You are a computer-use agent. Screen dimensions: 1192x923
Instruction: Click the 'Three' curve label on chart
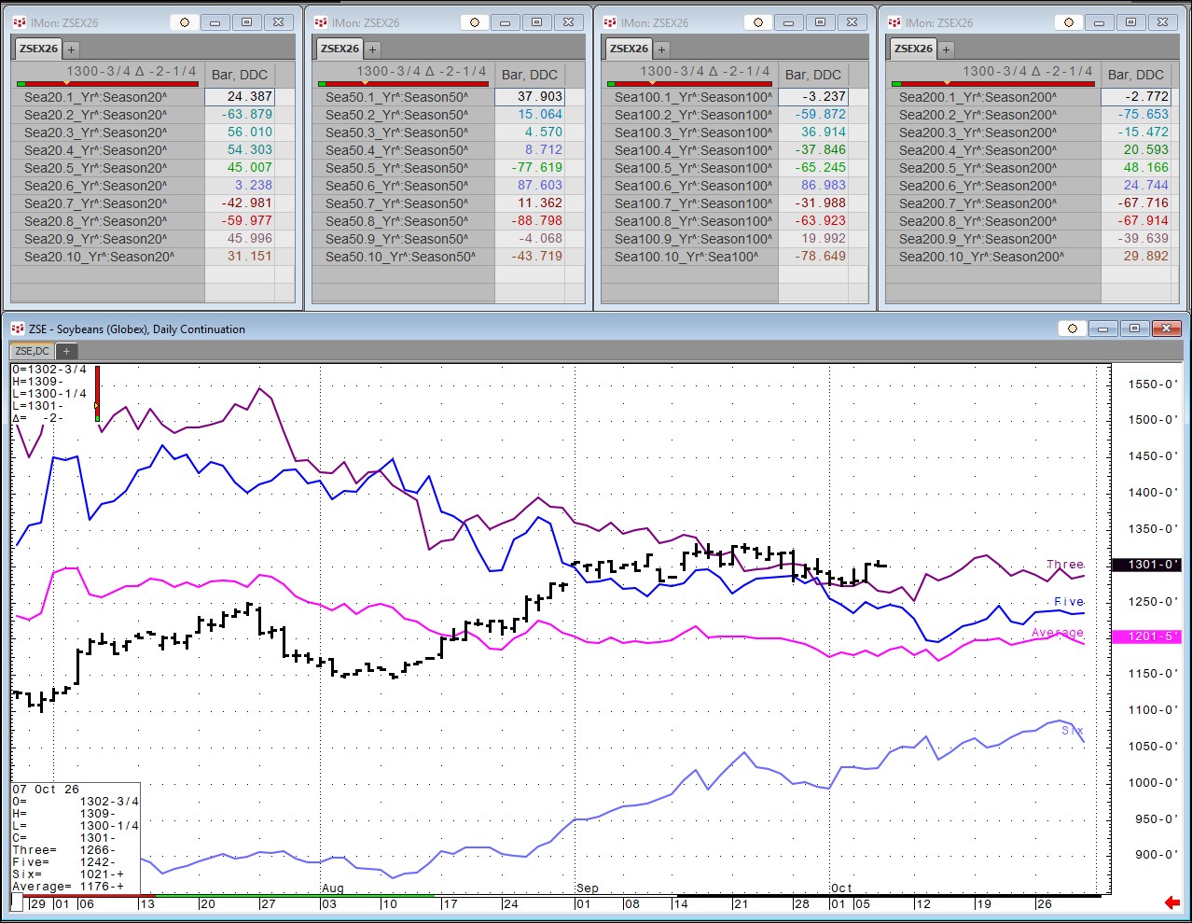pos(1065,565)
